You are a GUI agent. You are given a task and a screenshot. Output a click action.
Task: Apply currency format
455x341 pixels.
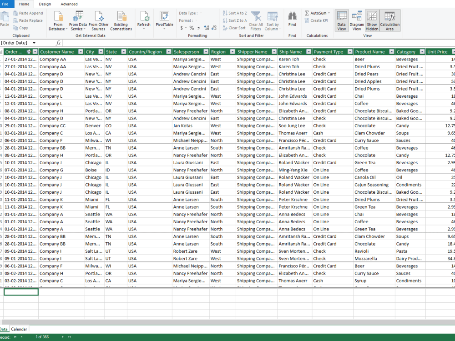tap(182, 28)
